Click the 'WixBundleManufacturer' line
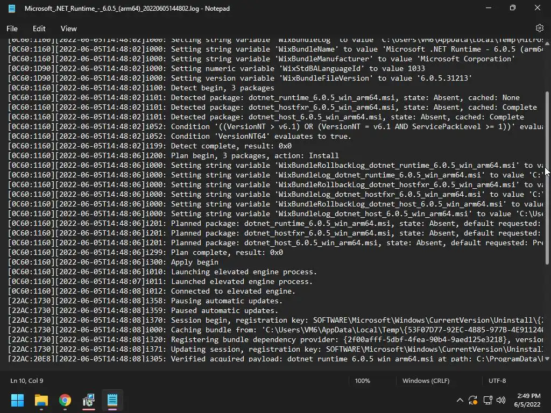This screenshot has width=551, height=413. pyautogui.click(x=262, y=59)
